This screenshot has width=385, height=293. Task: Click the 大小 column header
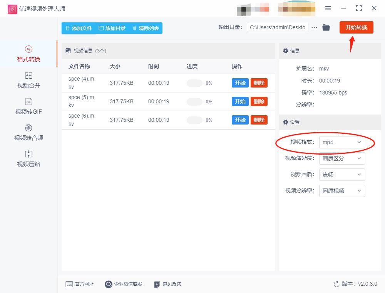(115, 66)
